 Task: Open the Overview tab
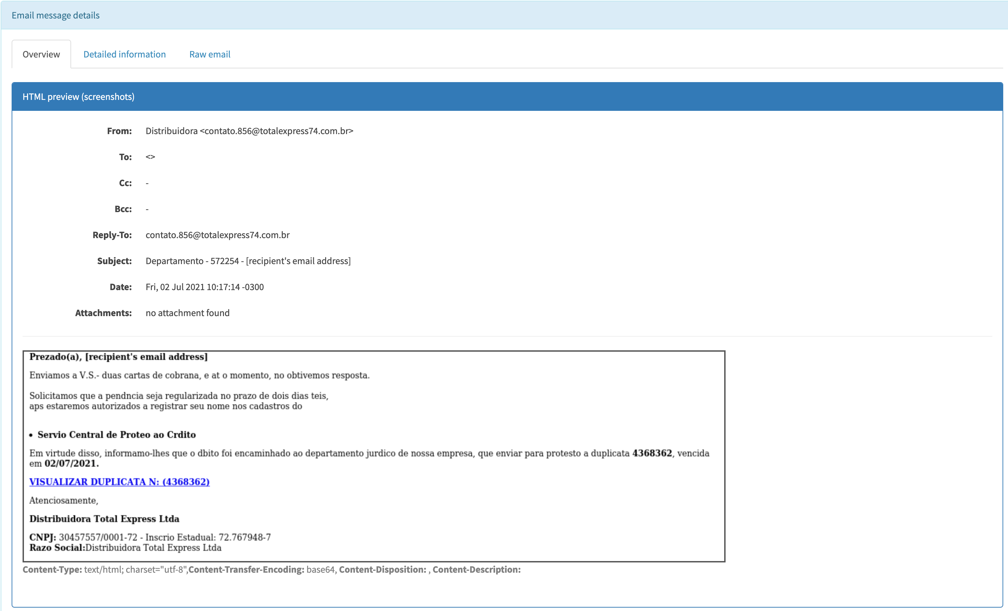point(41,54)
